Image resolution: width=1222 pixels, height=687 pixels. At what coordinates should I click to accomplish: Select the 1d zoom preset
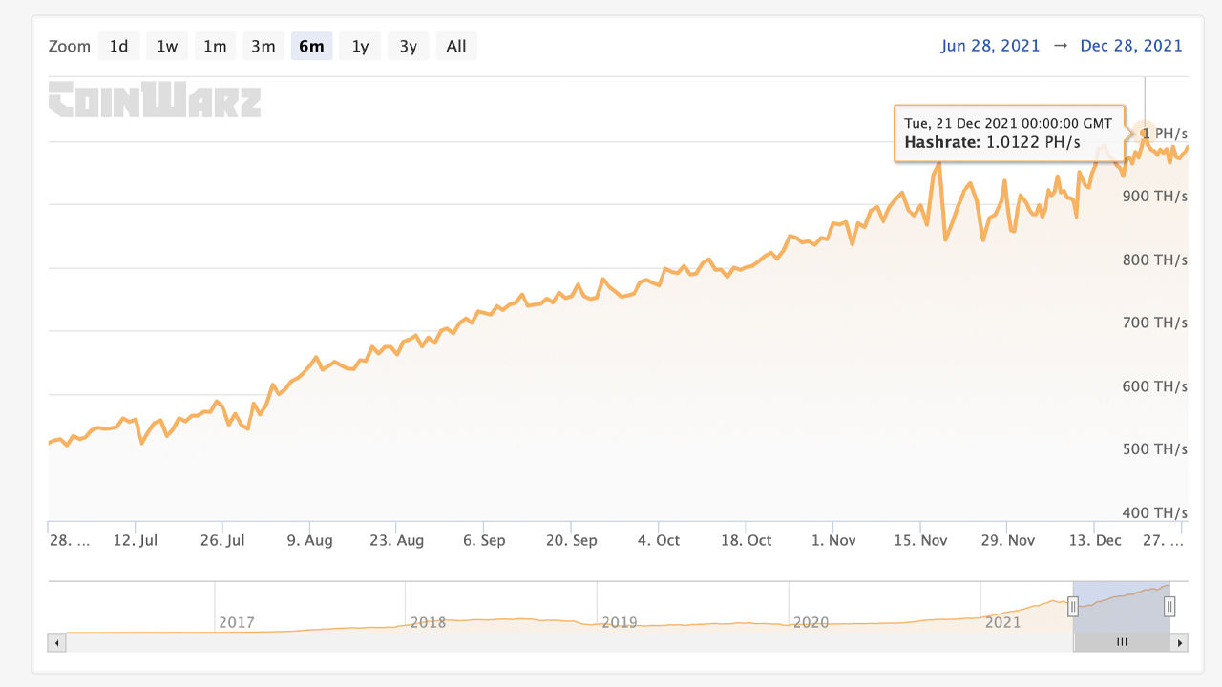click(x=118, y=45)
